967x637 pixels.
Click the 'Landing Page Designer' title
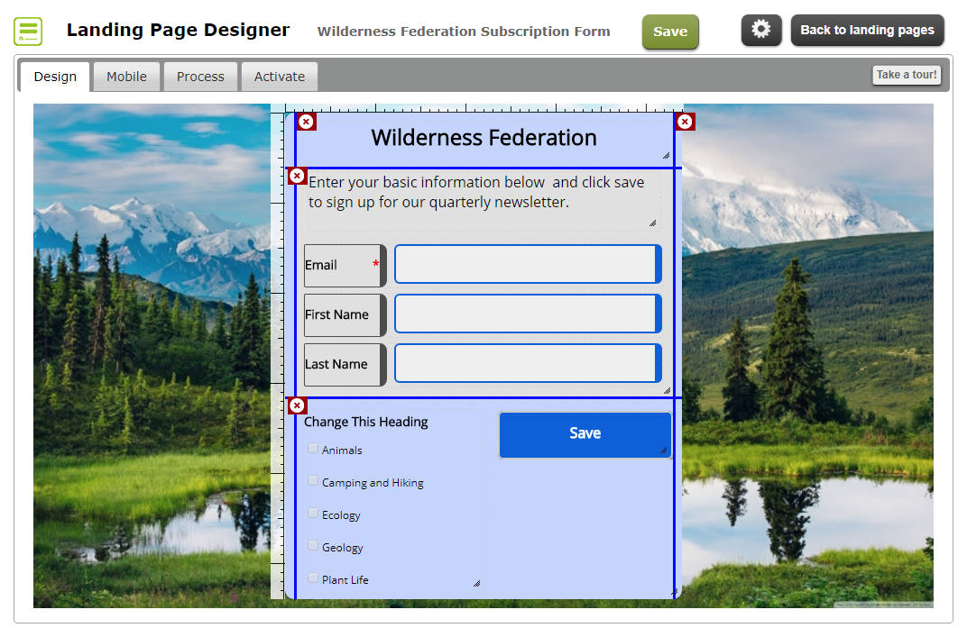coord(179,31)
